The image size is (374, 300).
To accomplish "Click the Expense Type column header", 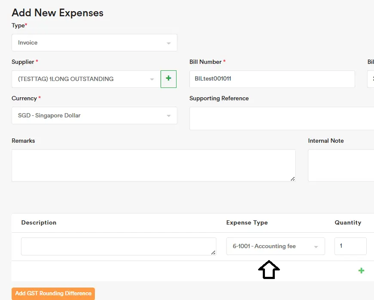I will coord(247,222).
